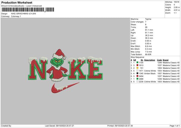Click the Width value "4.81 in"

[176, 10]
